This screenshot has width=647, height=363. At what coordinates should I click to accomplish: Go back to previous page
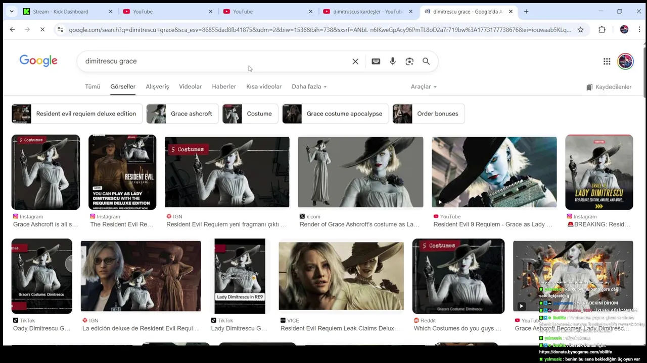coord(12,30)
